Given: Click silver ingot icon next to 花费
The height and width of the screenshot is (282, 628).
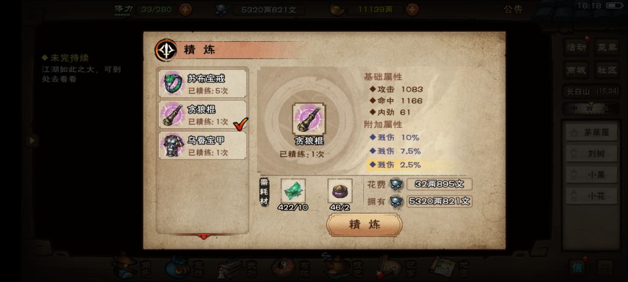Looking at the screenshot, I should pos(396,185).
